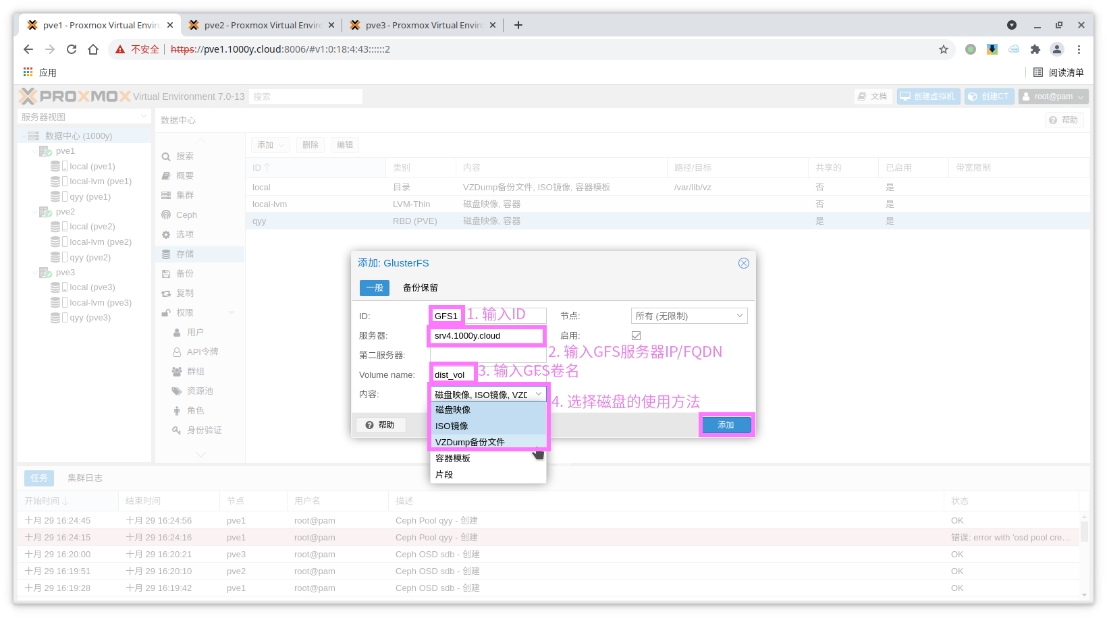This screenshot has height=618, width=1107.
Task: Switch to the 备份保留 tab
Action: (420, 287)
